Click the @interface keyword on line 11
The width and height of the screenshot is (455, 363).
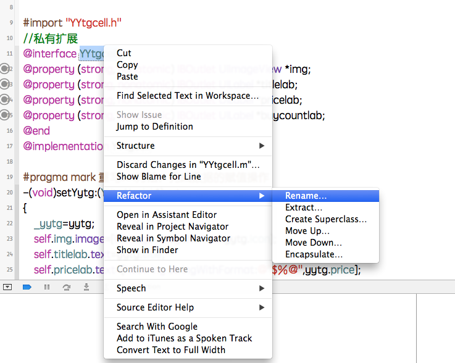pyautogui.click(x=50, y=54)
